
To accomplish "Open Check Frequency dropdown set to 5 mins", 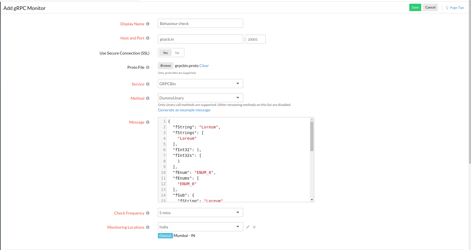I will tap(200, 213).
